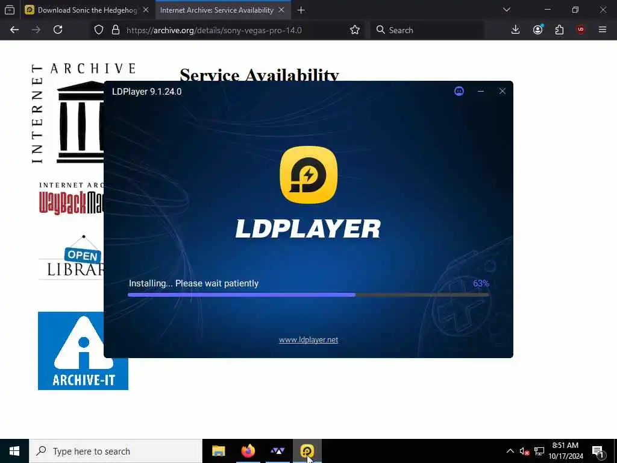Show hidden system tray icons
The image size is (617, 463).
point(510,451)
